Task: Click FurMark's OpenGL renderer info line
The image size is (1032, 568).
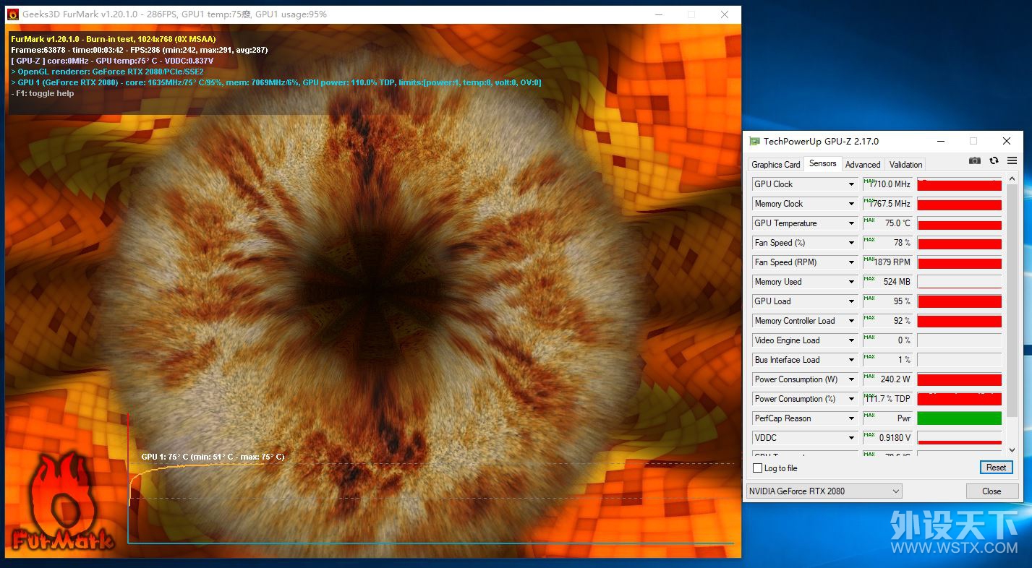Action: pos(108,72)
